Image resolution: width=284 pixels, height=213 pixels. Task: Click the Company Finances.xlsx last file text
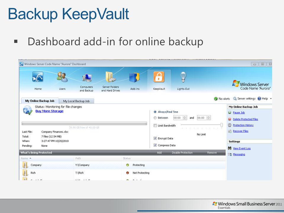click(x=55, y=132)
